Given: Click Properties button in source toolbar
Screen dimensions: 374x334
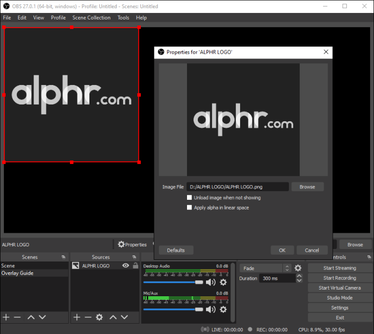Looking at the screenshot, I should coord(132,245).
